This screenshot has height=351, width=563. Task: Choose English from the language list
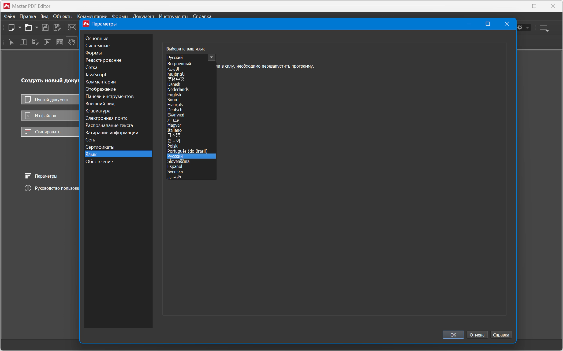[x=174, y=94]
